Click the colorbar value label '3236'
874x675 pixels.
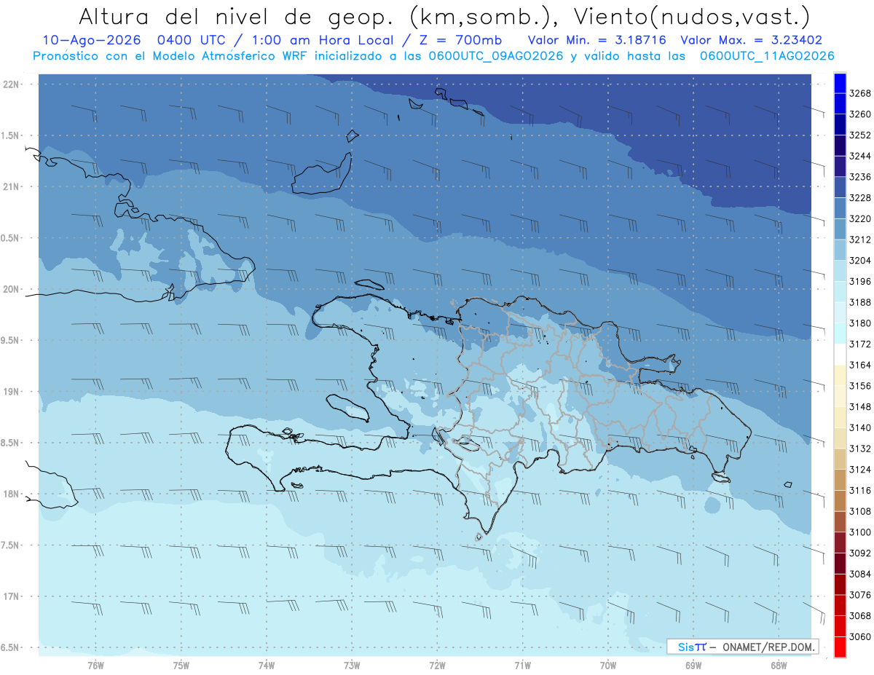coord(859,177)
